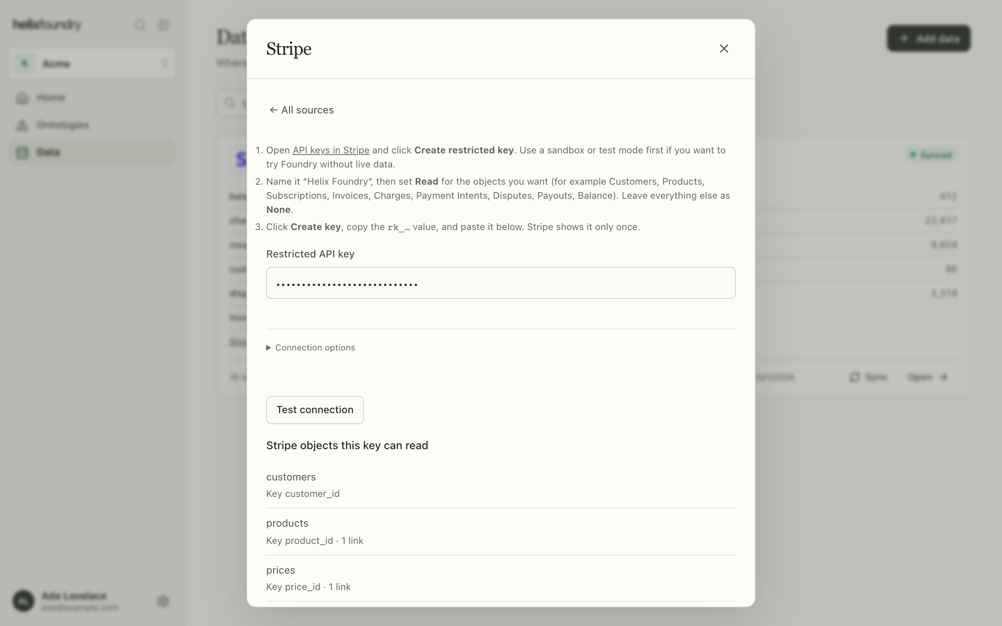Click the Ontologies icon in sidebar
The width and height of the screenshot is (1002, 626).
click(22, 125)
